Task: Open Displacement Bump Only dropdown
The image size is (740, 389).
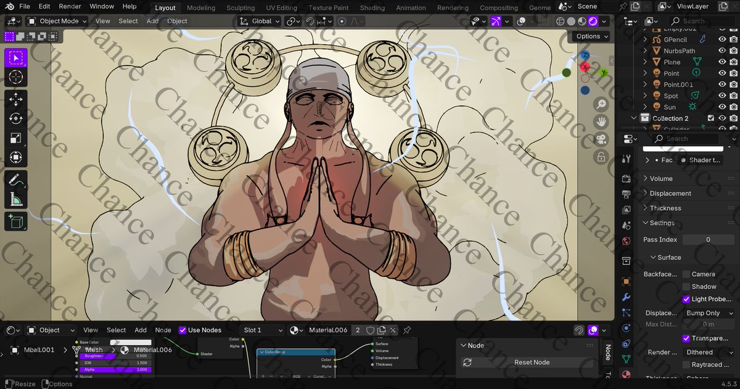Action: tap(709, 313)
